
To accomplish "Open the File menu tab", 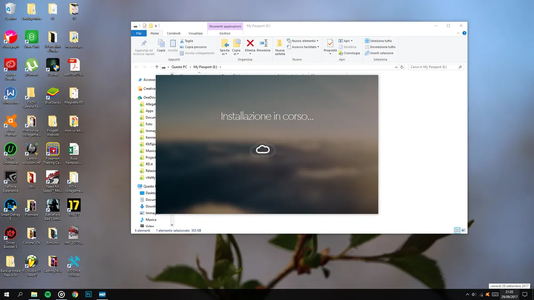I will [139, 33].
